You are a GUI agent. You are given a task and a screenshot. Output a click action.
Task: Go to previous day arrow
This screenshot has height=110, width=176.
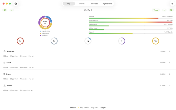12,10
